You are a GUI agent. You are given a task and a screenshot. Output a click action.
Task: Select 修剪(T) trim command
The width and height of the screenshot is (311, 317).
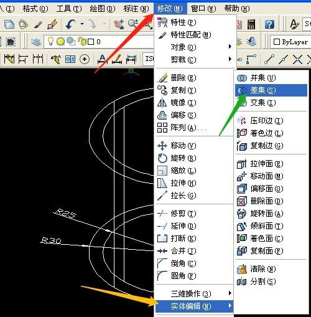(x=195, y=214)
